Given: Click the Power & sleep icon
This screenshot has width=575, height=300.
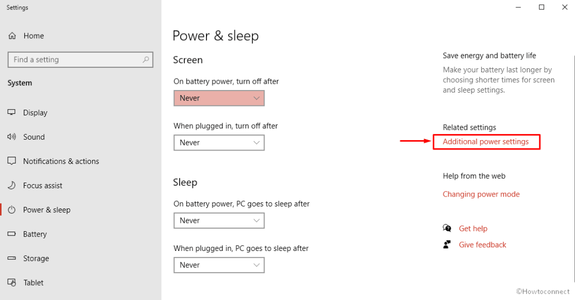Looking at the screenshot, I should click(x=11, y=209).
